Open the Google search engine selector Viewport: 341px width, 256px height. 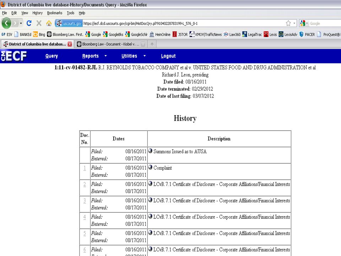[304, 23]
